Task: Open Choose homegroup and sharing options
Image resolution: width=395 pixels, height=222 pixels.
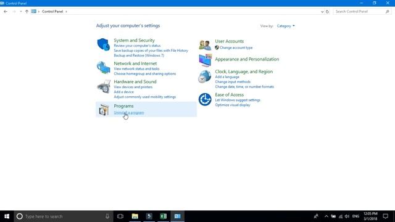Action: click(x=145, y=74)
